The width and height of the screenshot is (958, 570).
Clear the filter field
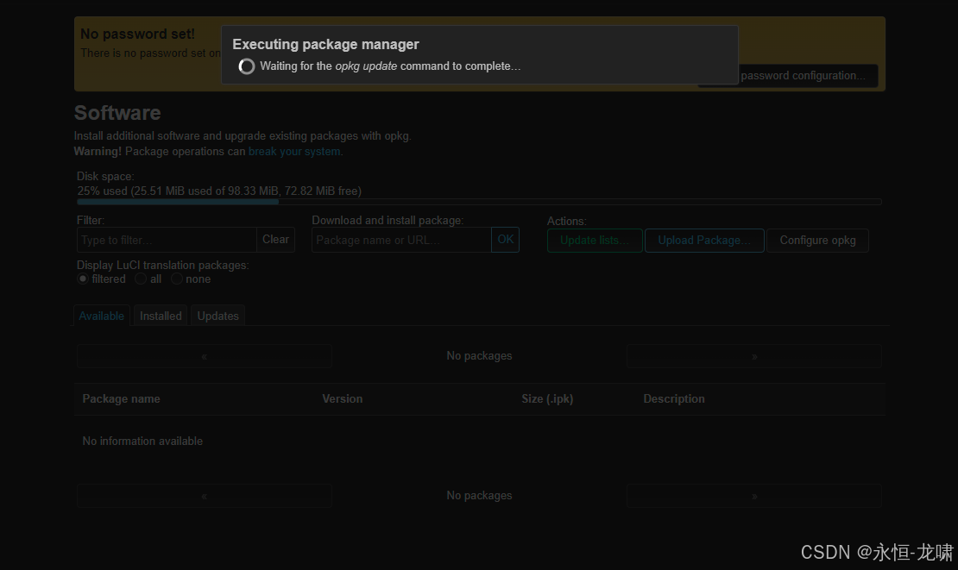pos(275,240)
